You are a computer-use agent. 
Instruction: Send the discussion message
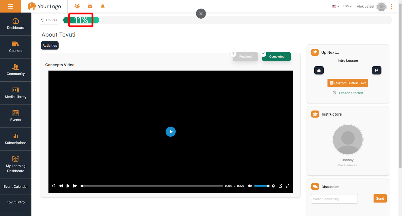pyautogui.click(x=380, y=198)
